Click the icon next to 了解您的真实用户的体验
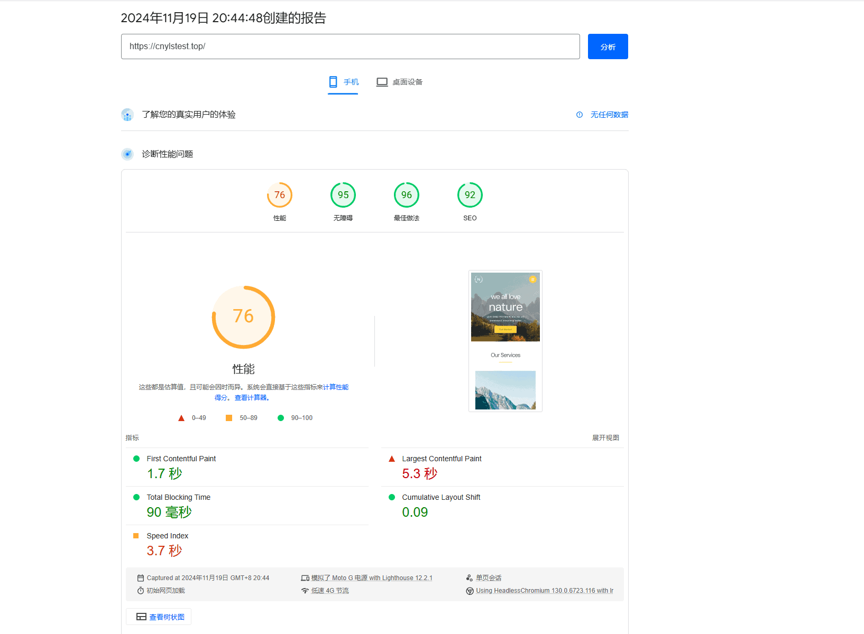Screen dimensions: 864x634 [127, 115]
